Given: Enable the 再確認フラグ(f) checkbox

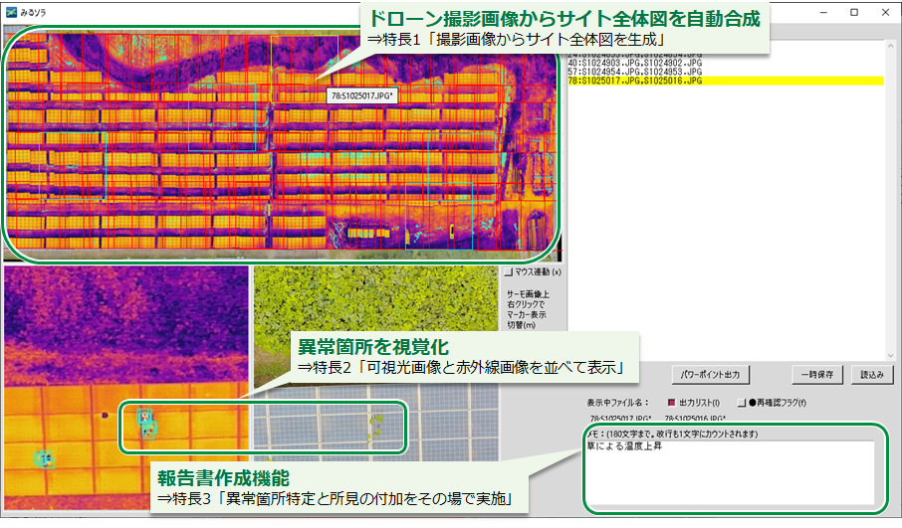Looking at the screenshot, I should (742, 403).
